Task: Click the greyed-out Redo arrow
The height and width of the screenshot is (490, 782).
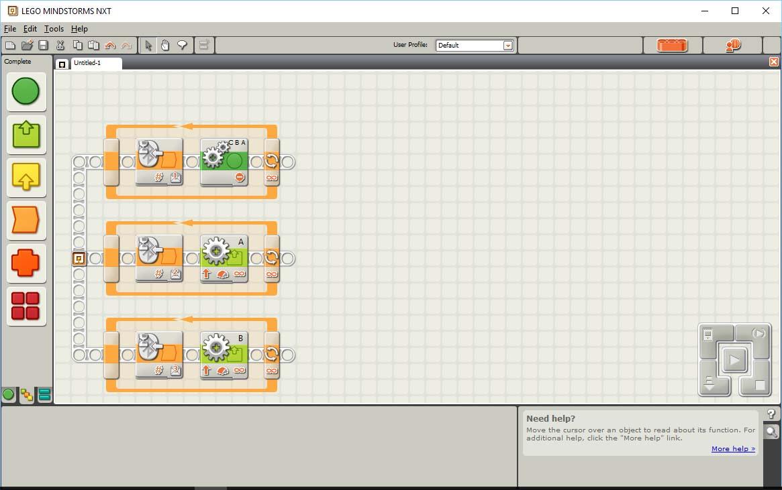Action: coord(126,46)
